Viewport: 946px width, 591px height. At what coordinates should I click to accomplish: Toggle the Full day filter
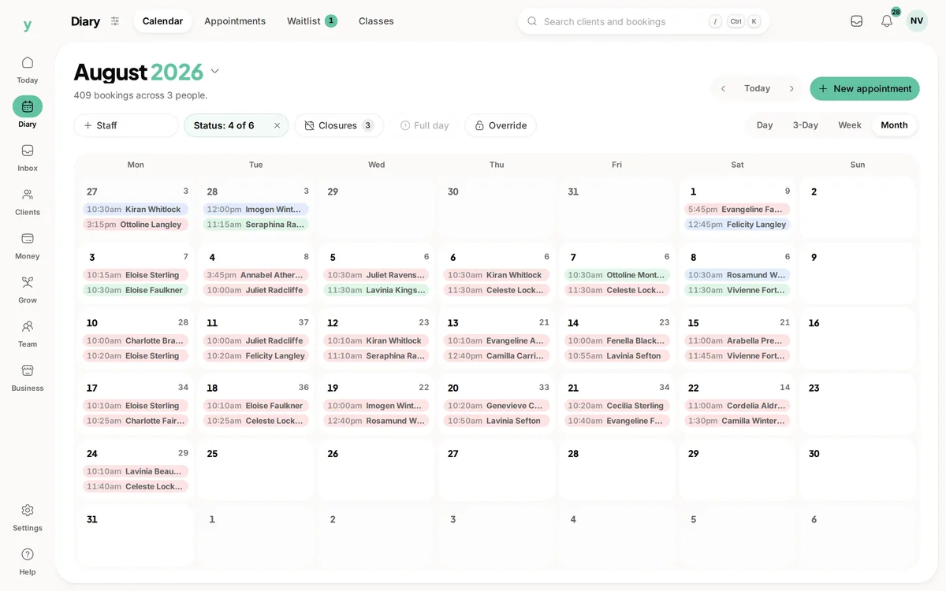424,125
